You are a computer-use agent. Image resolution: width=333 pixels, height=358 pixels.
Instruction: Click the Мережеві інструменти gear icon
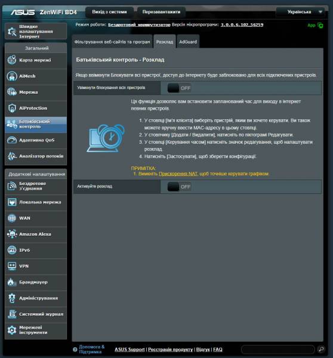(12, 330)
